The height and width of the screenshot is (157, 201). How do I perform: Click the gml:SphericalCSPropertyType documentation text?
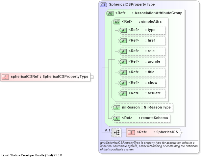tap(149, 146)
